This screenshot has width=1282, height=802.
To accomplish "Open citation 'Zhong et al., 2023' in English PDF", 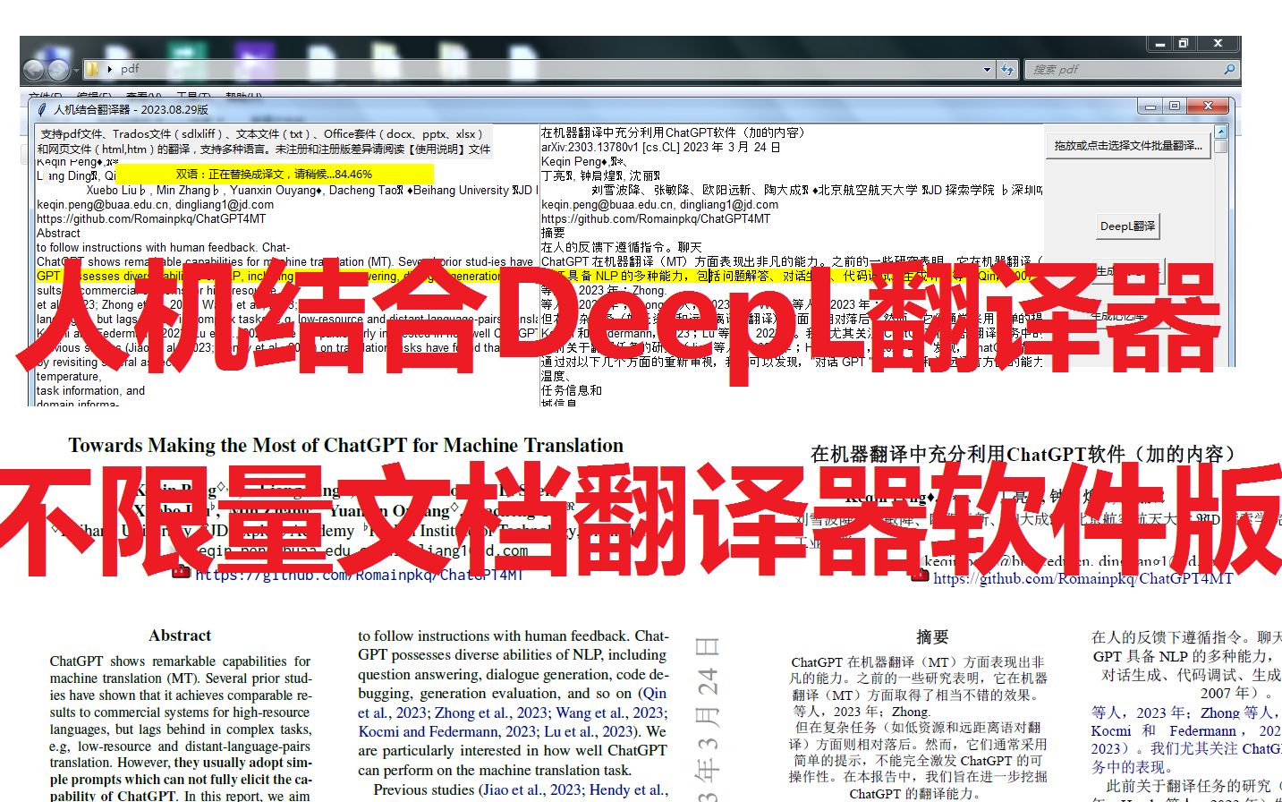I will 491,712.
